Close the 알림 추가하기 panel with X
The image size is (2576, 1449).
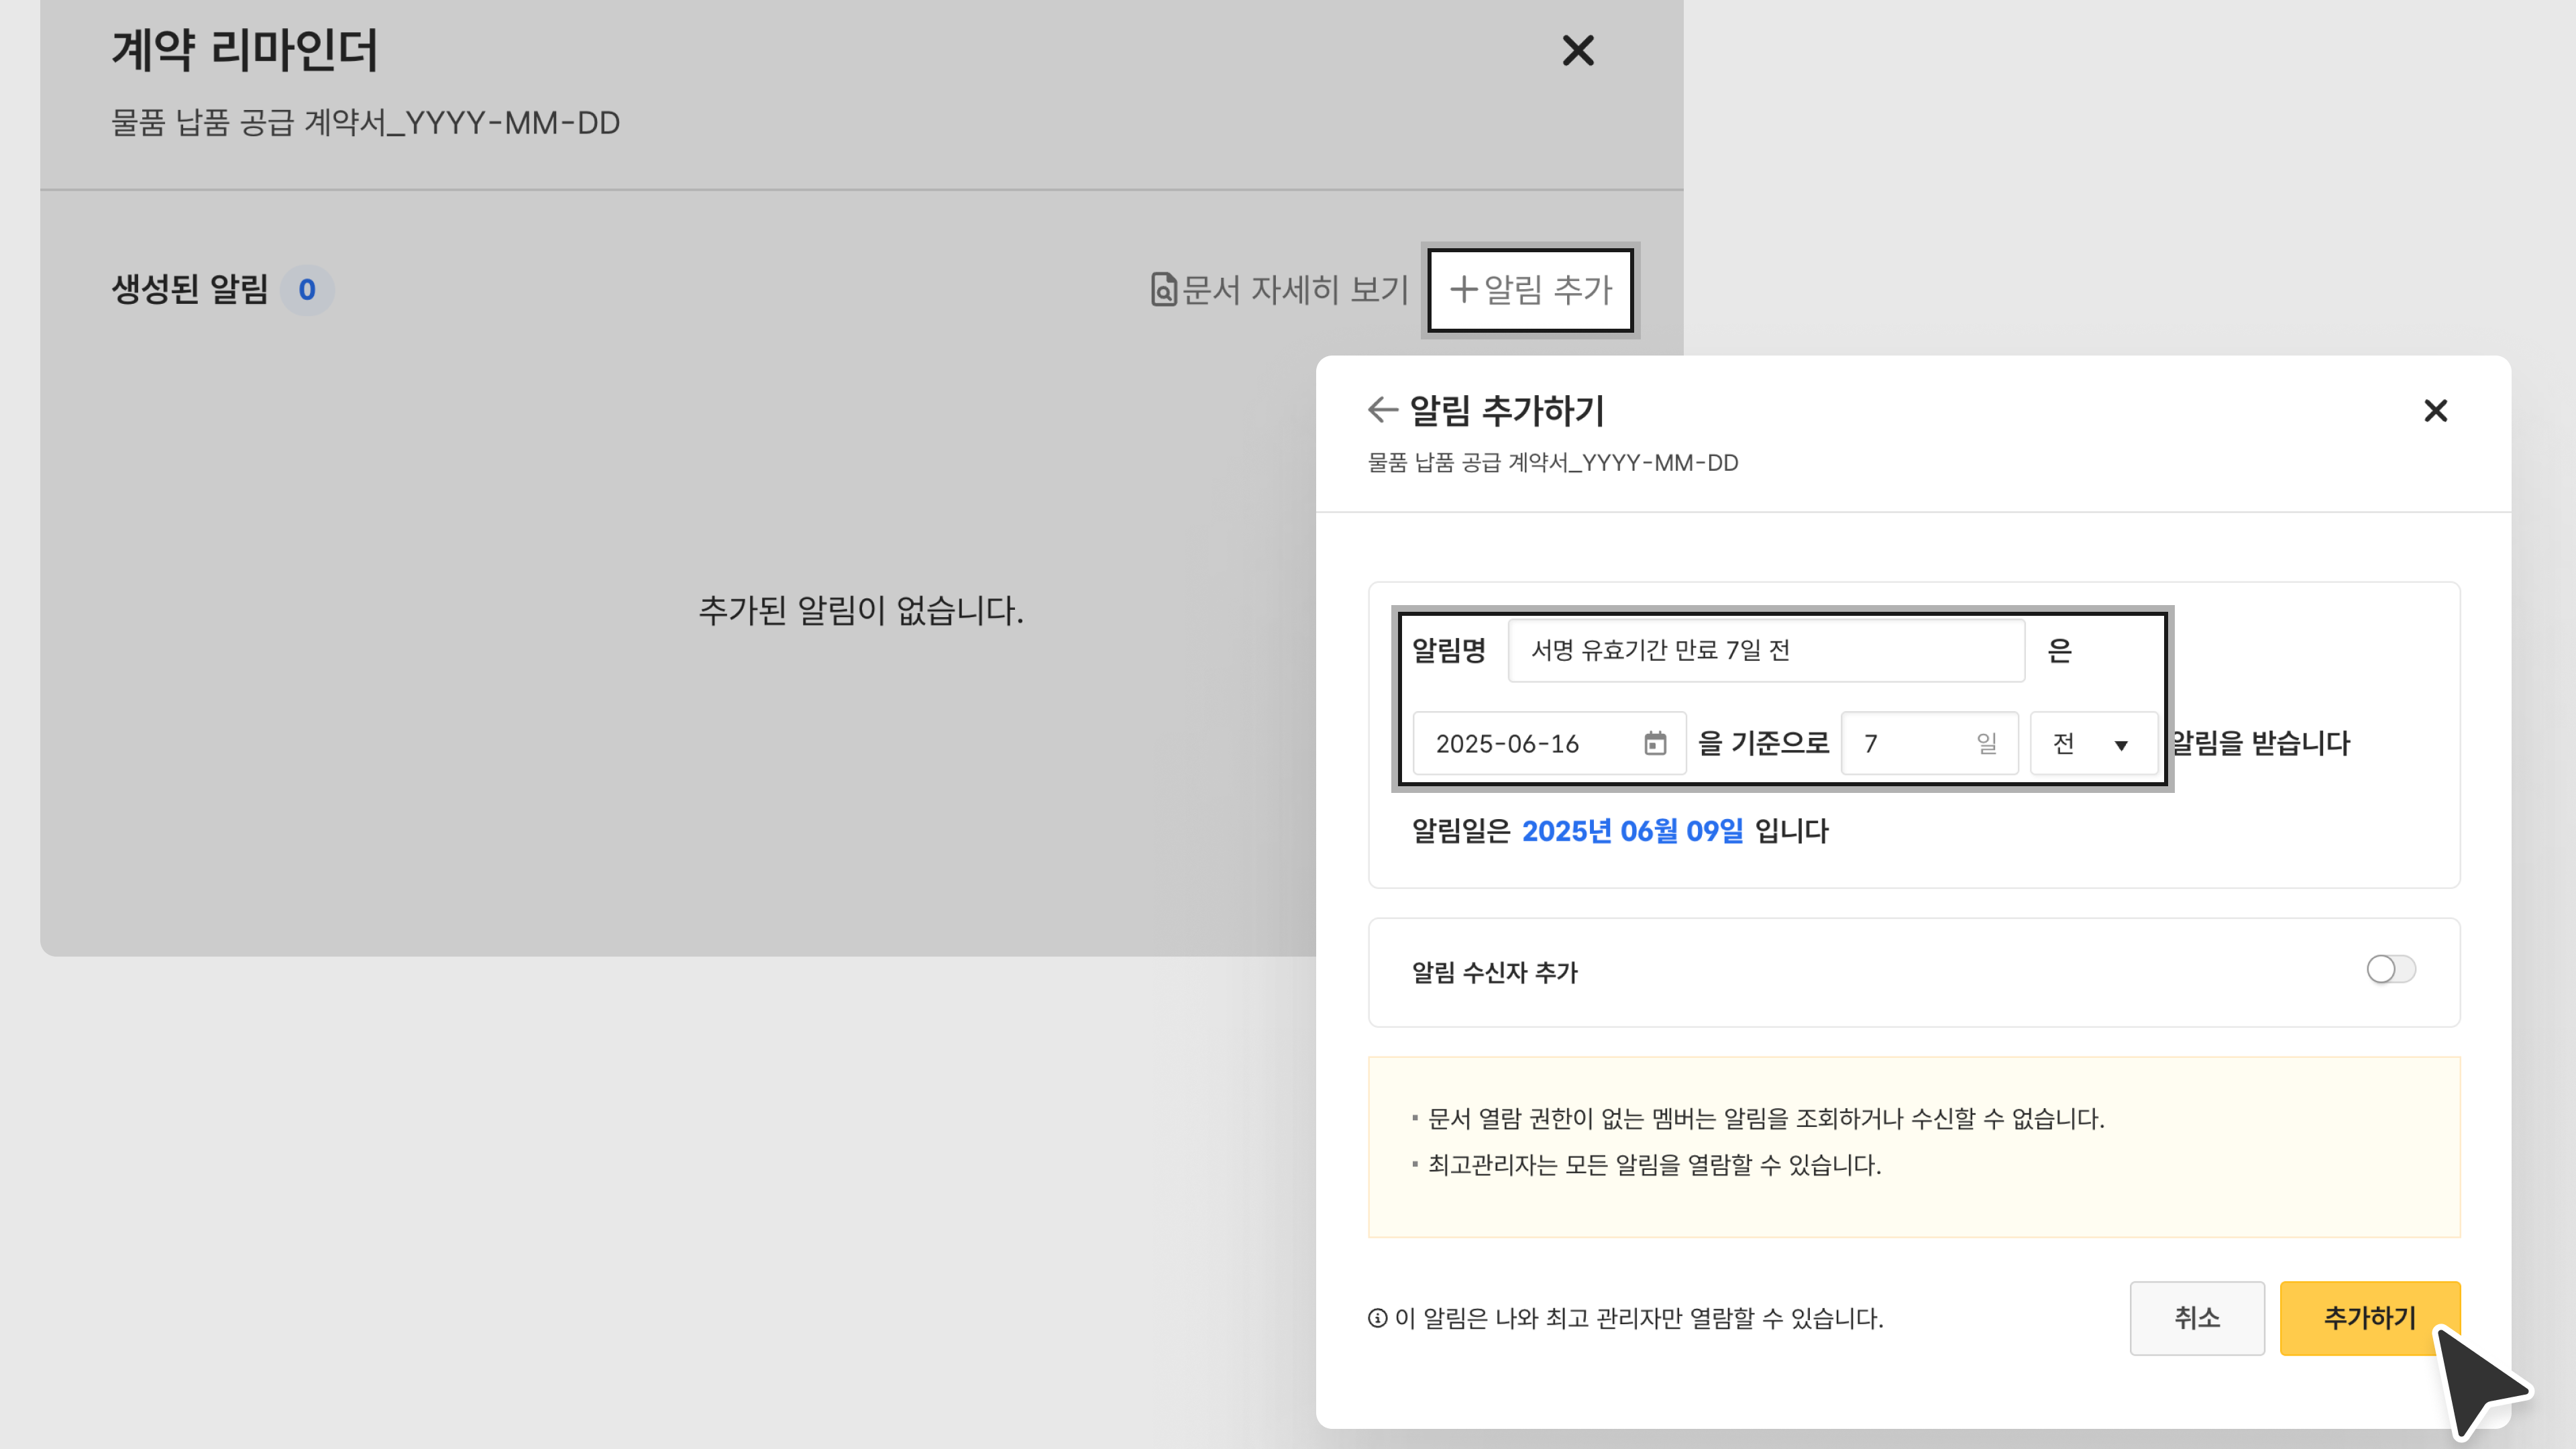(x=2435, y=411)
